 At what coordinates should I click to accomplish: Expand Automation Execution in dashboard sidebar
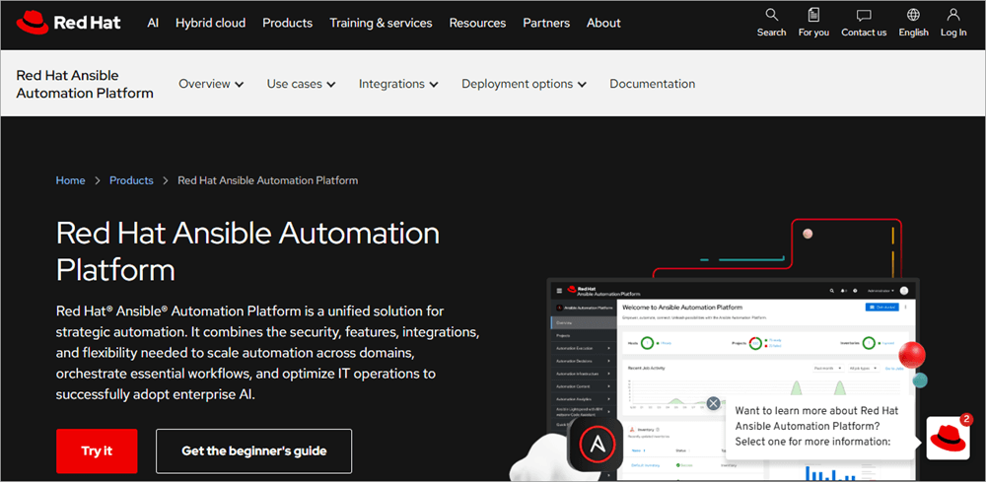tap(584, 348)
